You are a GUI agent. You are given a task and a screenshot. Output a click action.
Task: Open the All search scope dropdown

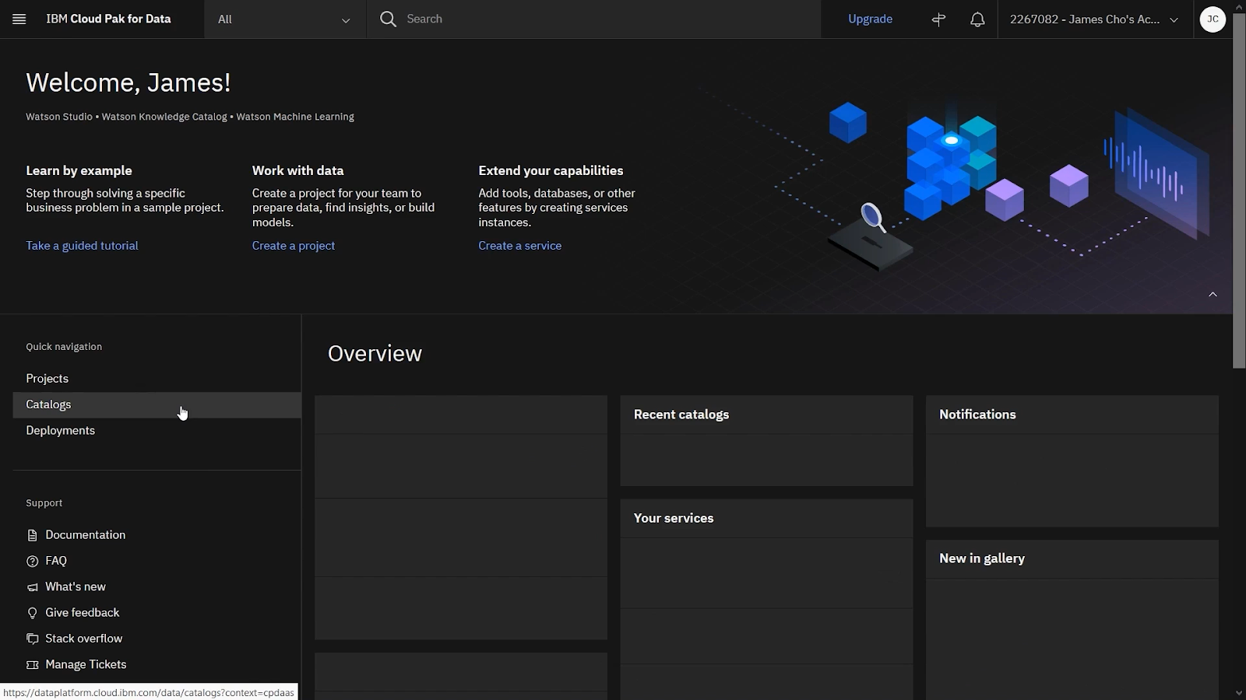click(285, 19)
